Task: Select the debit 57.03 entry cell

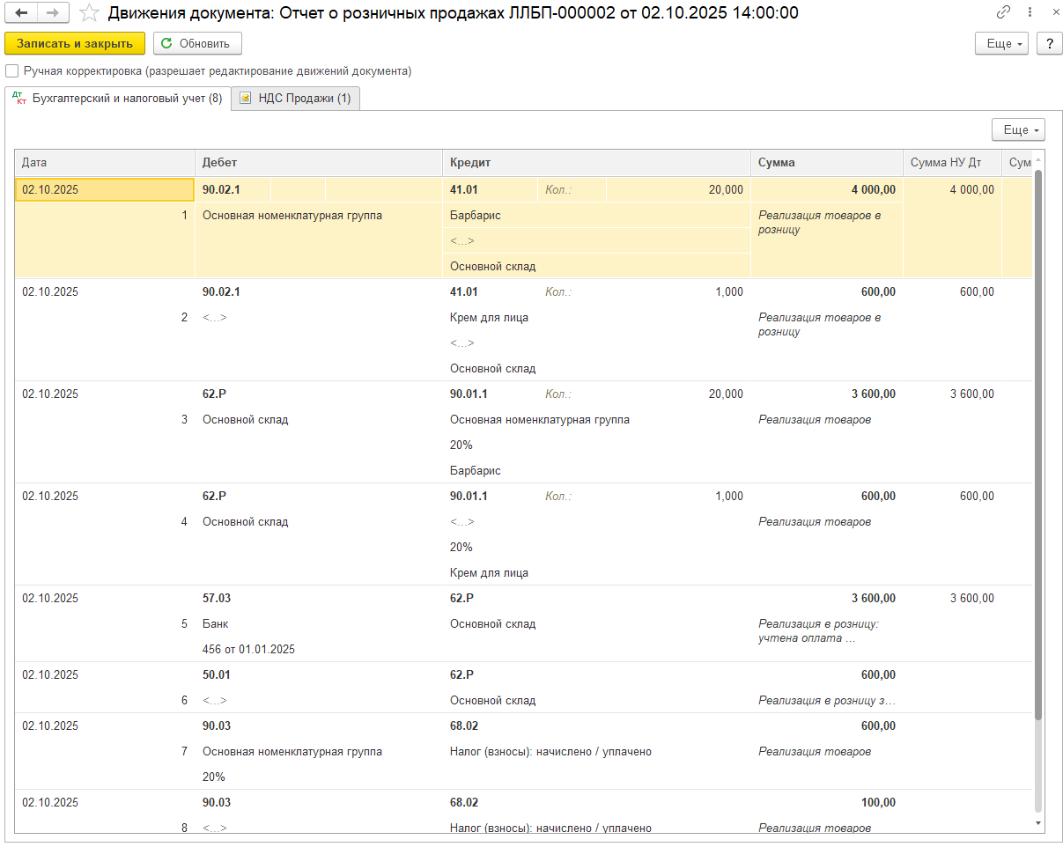Action: click(x=217, y=599)
